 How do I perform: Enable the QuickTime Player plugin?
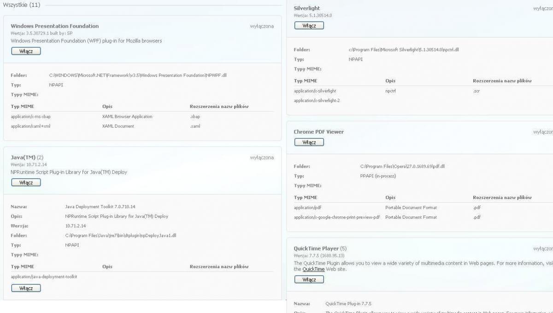pos(309,279)
